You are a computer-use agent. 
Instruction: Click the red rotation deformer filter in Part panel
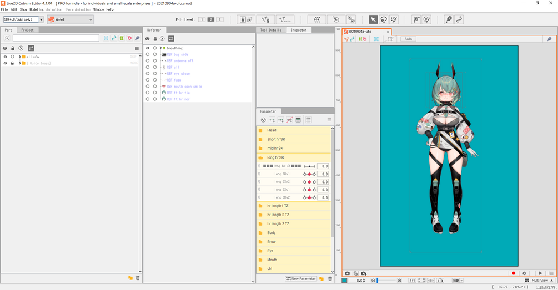(129, 38)
